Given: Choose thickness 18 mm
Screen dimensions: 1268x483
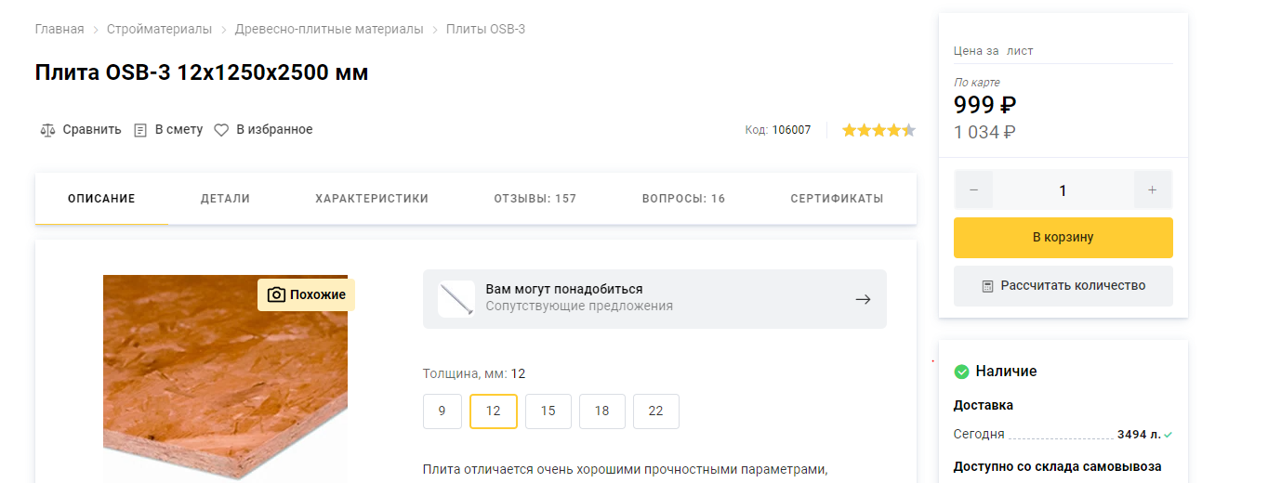Looking at the screenshot, I should [602, 411].
